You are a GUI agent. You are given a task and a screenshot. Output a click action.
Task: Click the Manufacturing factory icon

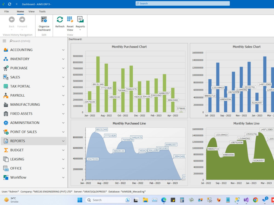click(6, 105)
